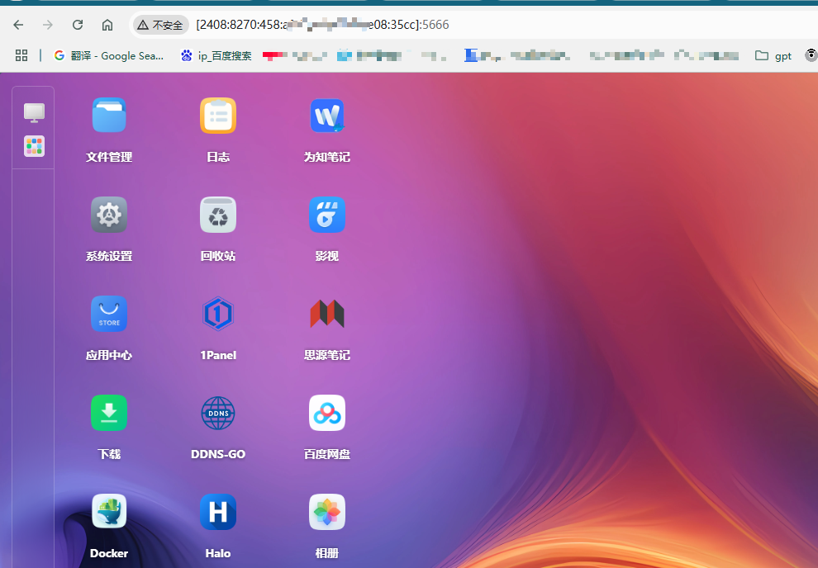Open the 文件管理 file manager app
The image size is (818, 568).
(x=109, y=115)
